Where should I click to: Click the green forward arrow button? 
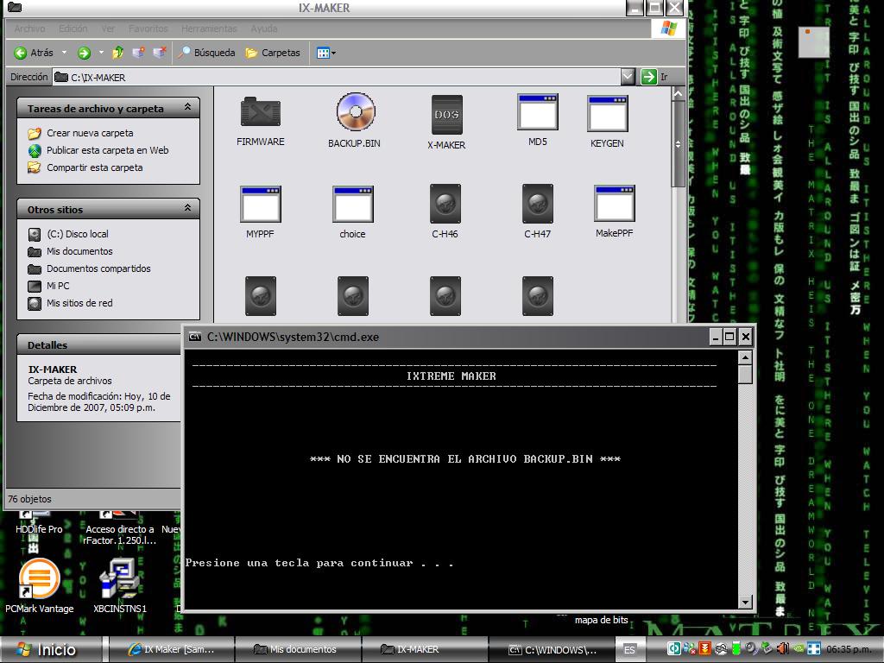tap(84, 53)
